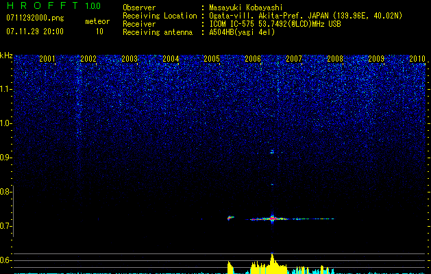Click the 2007 time axis marker
The width and height of the screenshot is (431, 274).
[294, 58]
